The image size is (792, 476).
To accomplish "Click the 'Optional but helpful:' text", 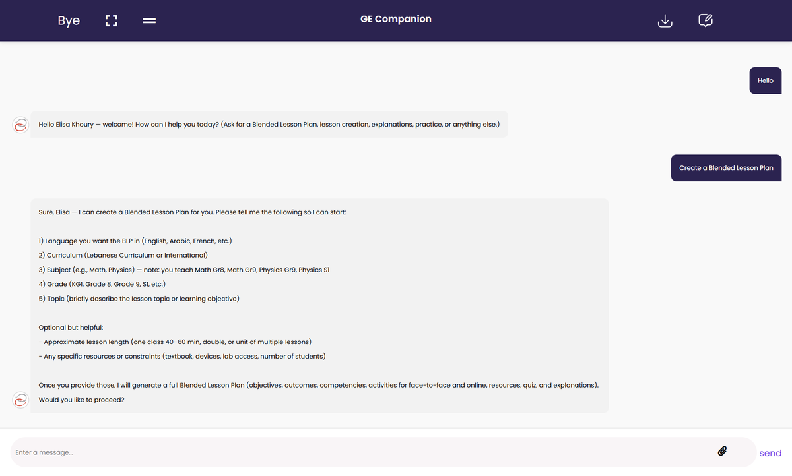I will (71, 328).
